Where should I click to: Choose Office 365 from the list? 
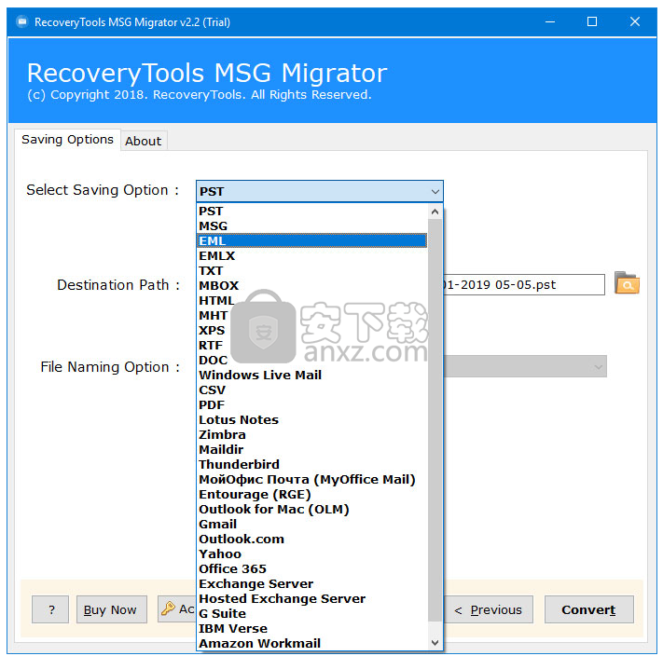pyautogui.click(x=312, y=568)
